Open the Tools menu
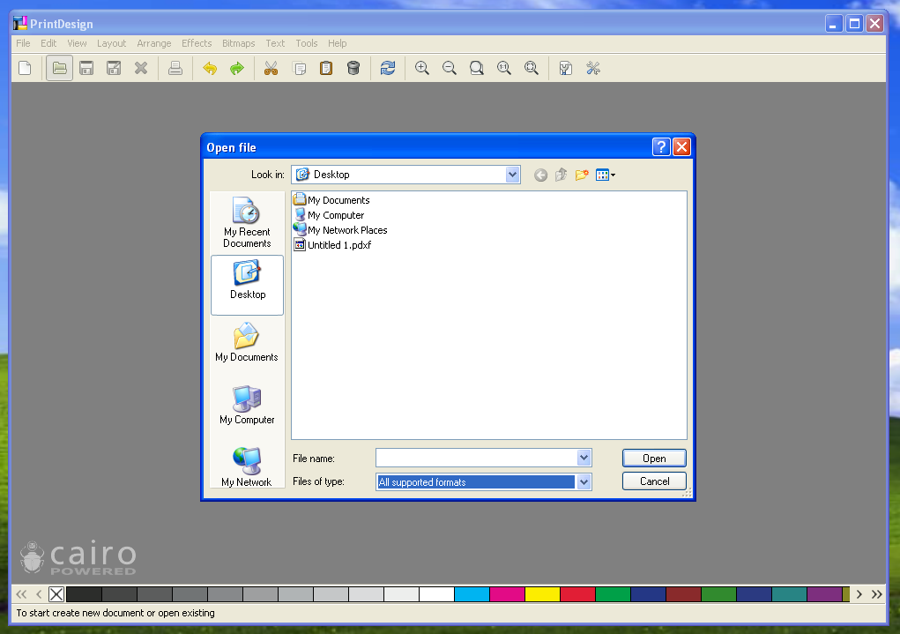The height and width of the screenshot is (634, 900). pos(307,43)
